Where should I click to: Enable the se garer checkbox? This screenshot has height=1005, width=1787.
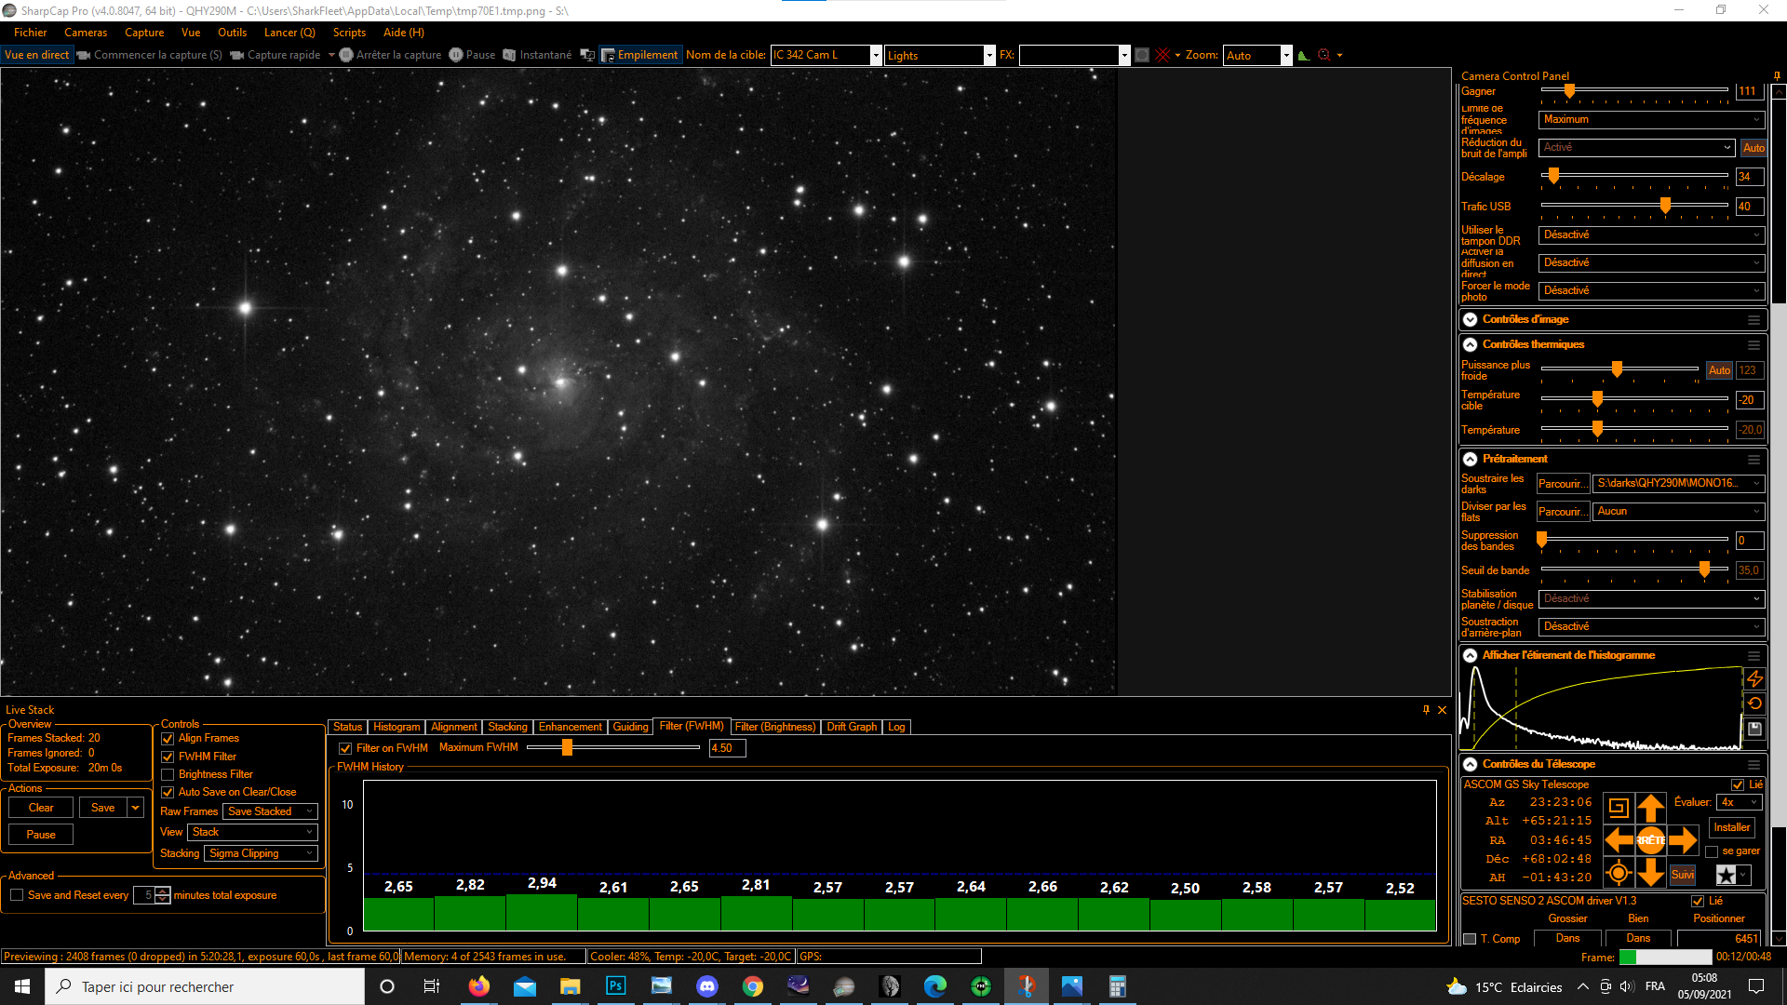click(1712, 851)
